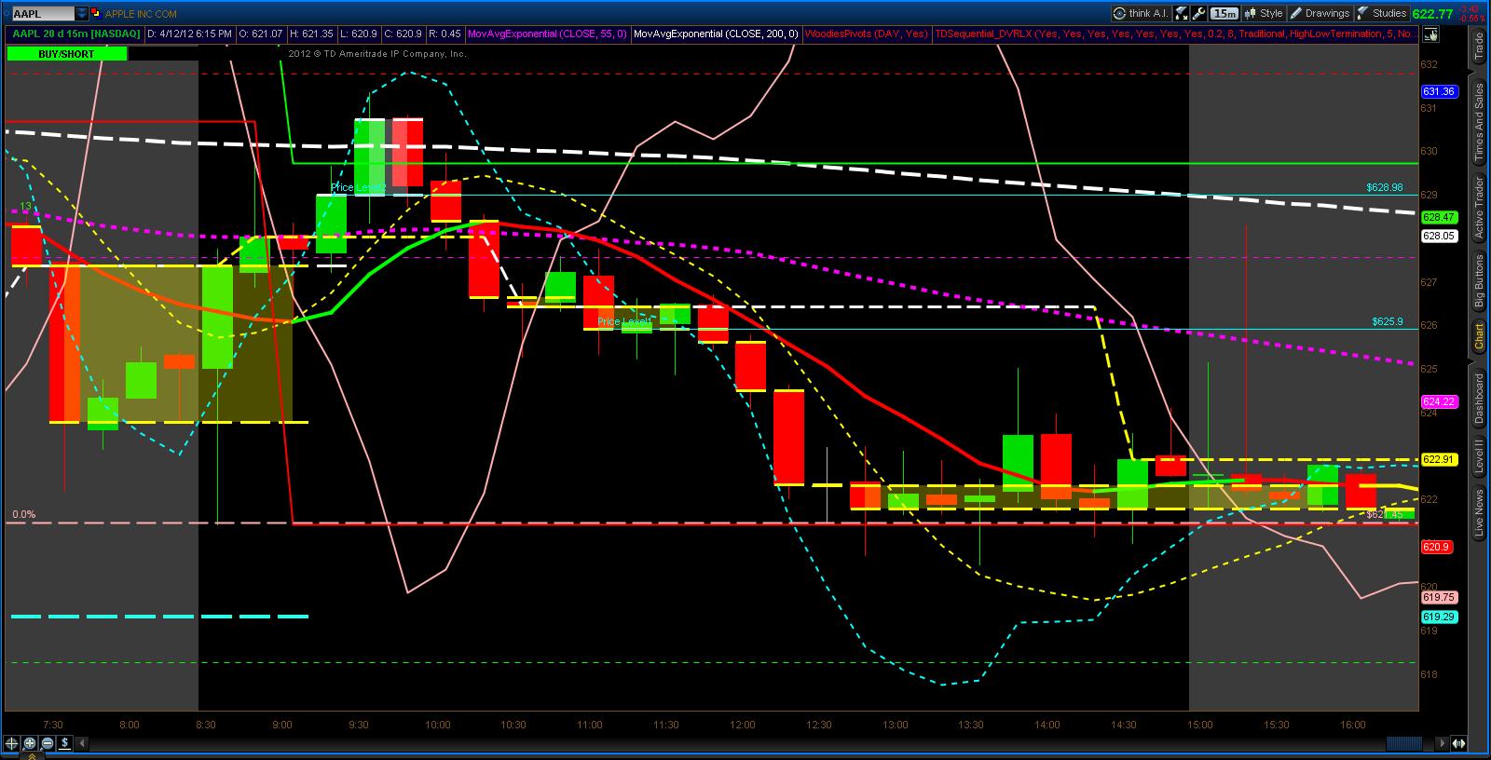Click the AAPL 20 d 15m chart title

(x=75, y=34)
